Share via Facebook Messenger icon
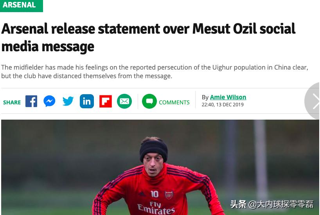This screenshot has height=215, width=320. (49, 101)
